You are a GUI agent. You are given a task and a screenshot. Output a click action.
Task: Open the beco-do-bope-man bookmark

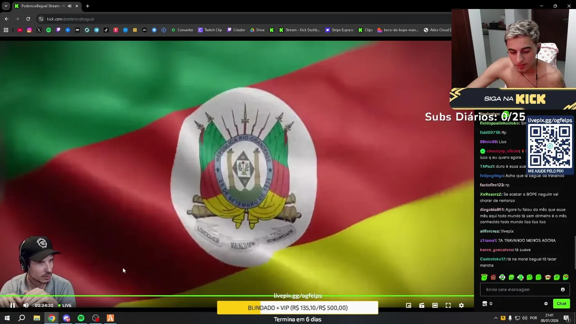pyautogui.click(x=398, y=30)
